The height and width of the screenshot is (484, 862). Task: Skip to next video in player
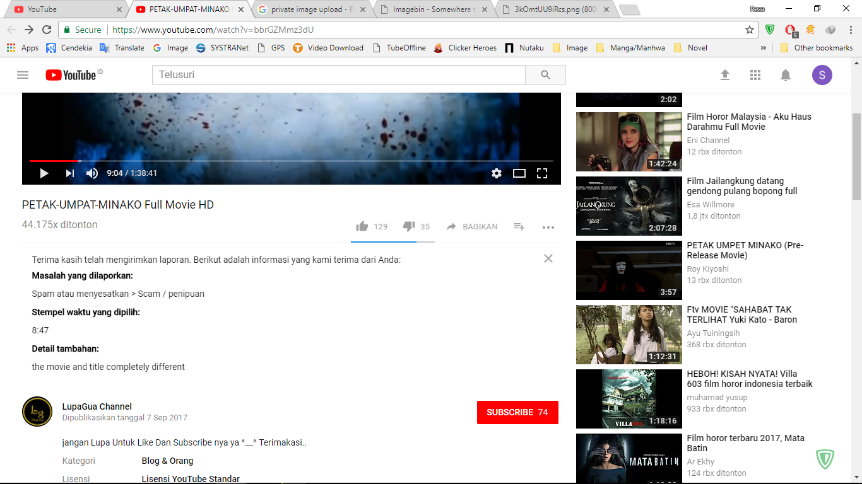coord(70,173)
